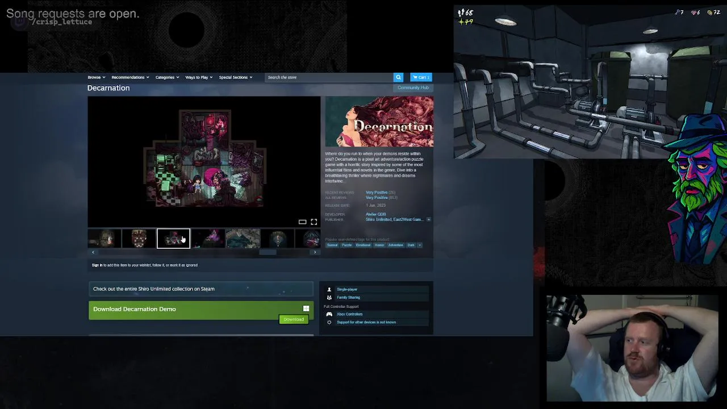Select the Puzzle tag

(x=347, y=245)
